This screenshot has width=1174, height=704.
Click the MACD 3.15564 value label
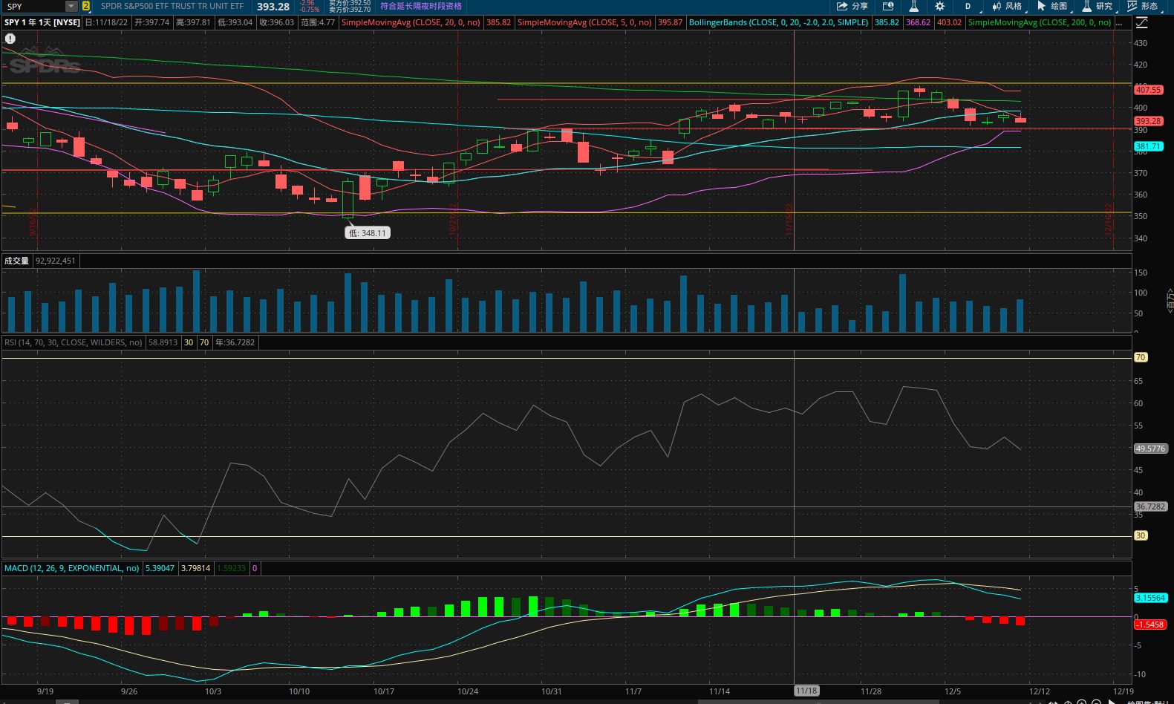click(1150, 598)
